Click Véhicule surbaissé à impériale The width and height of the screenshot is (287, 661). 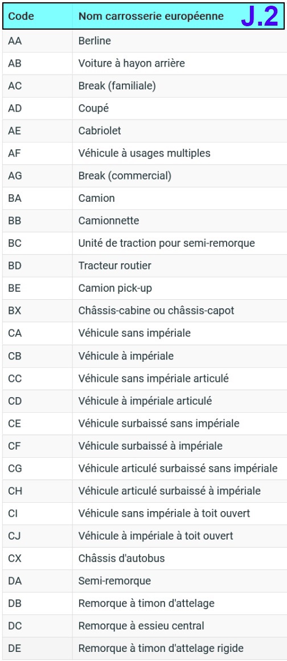pos(150,446)
